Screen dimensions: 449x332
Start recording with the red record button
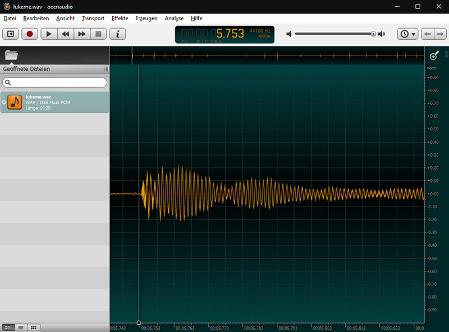click(30, 34)
